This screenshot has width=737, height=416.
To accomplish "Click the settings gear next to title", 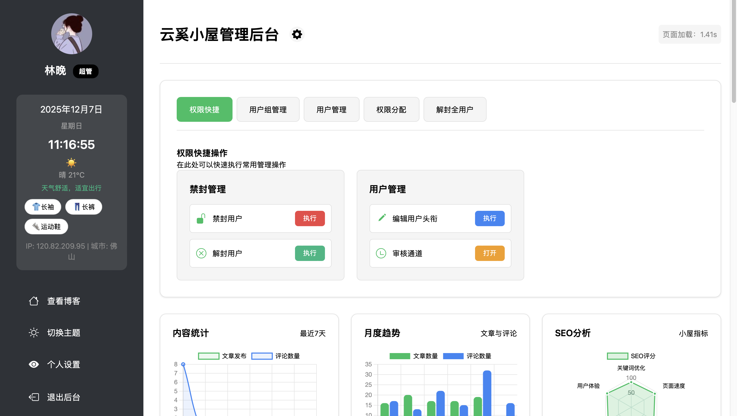I will point(297,34).
